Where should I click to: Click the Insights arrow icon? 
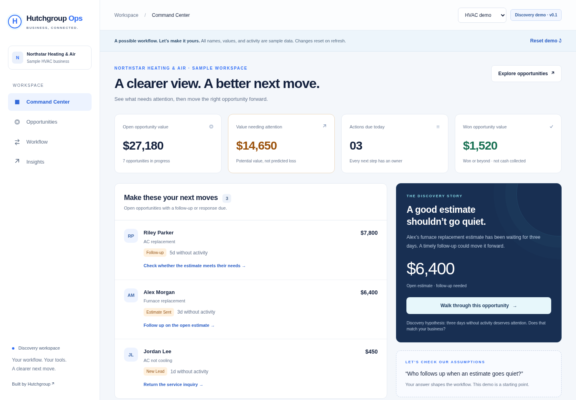(17, 161)
